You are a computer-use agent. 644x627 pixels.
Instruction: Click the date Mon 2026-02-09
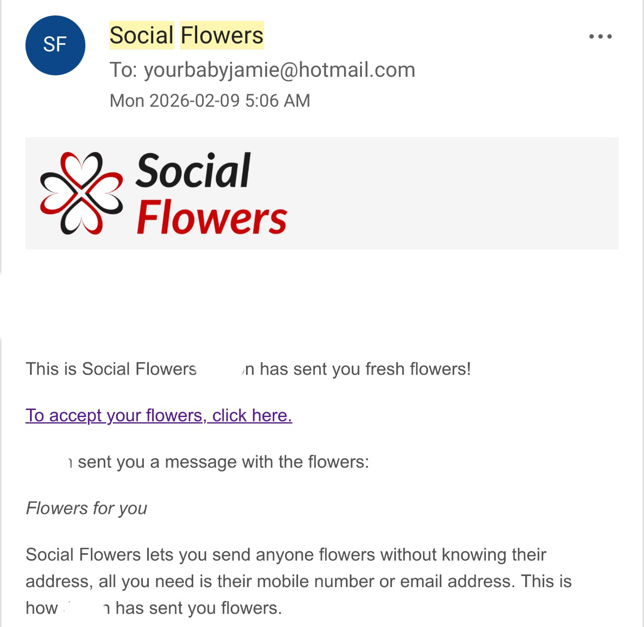coord(175,101)
